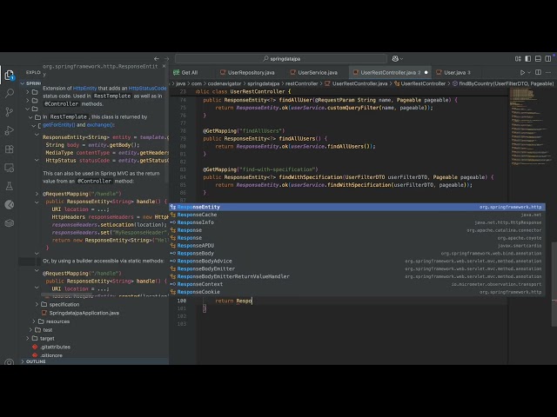Select ResponseEntity suggestion

click(357, 207)
